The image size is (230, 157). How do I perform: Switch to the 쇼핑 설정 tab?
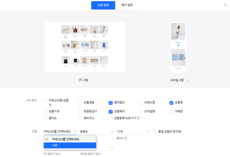(103, 5)
